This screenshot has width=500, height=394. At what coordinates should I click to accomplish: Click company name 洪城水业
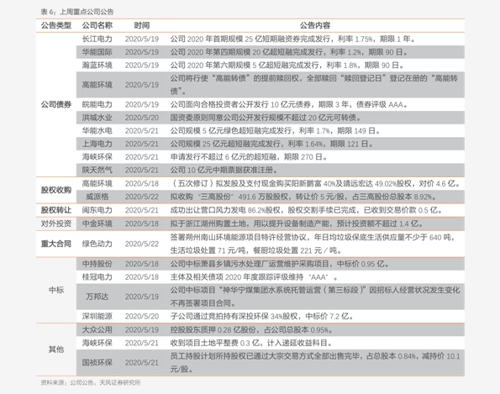coord(97,118)
